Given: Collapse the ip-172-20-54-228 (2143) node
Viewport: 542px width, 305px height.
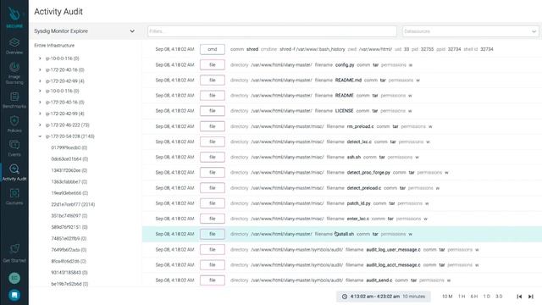Looking at the screenshot, I should coord(40,136).
